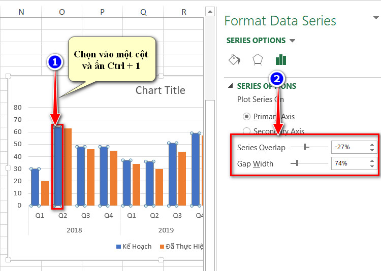This screenshot has width=381, height=271.
Task: Open the Series Options bar chart tab
Action: pyautogui.click(x=281, y=59)
